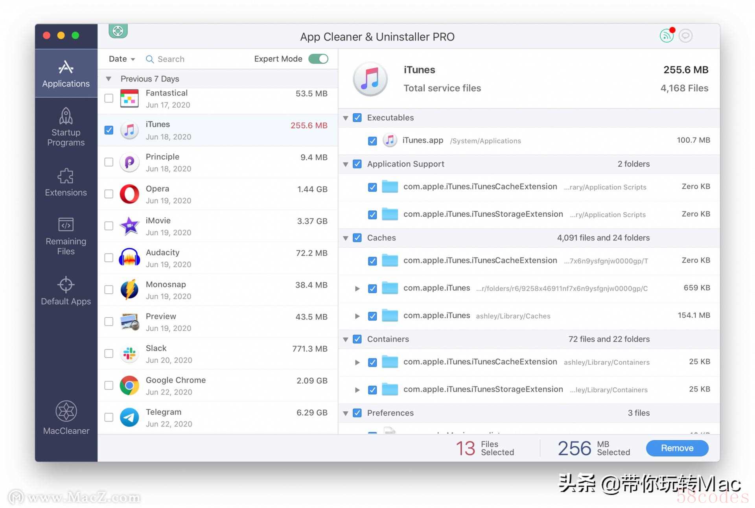Expand the 154.1 MB com.apple.iTunes cache folder
This screenshot has height=508, width=755.
click(357, 316)
